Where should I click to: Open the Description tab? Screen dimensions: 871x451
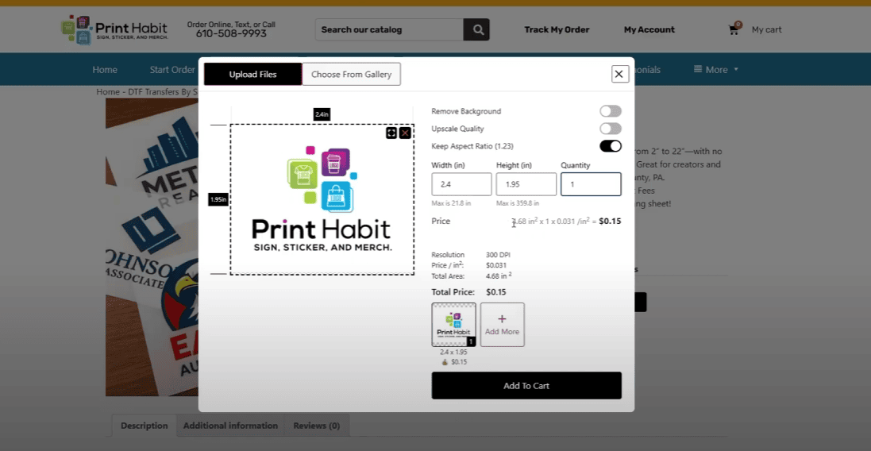[144, 426]
